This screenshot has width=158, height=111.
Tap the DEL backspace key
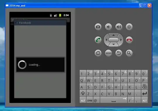145,86
